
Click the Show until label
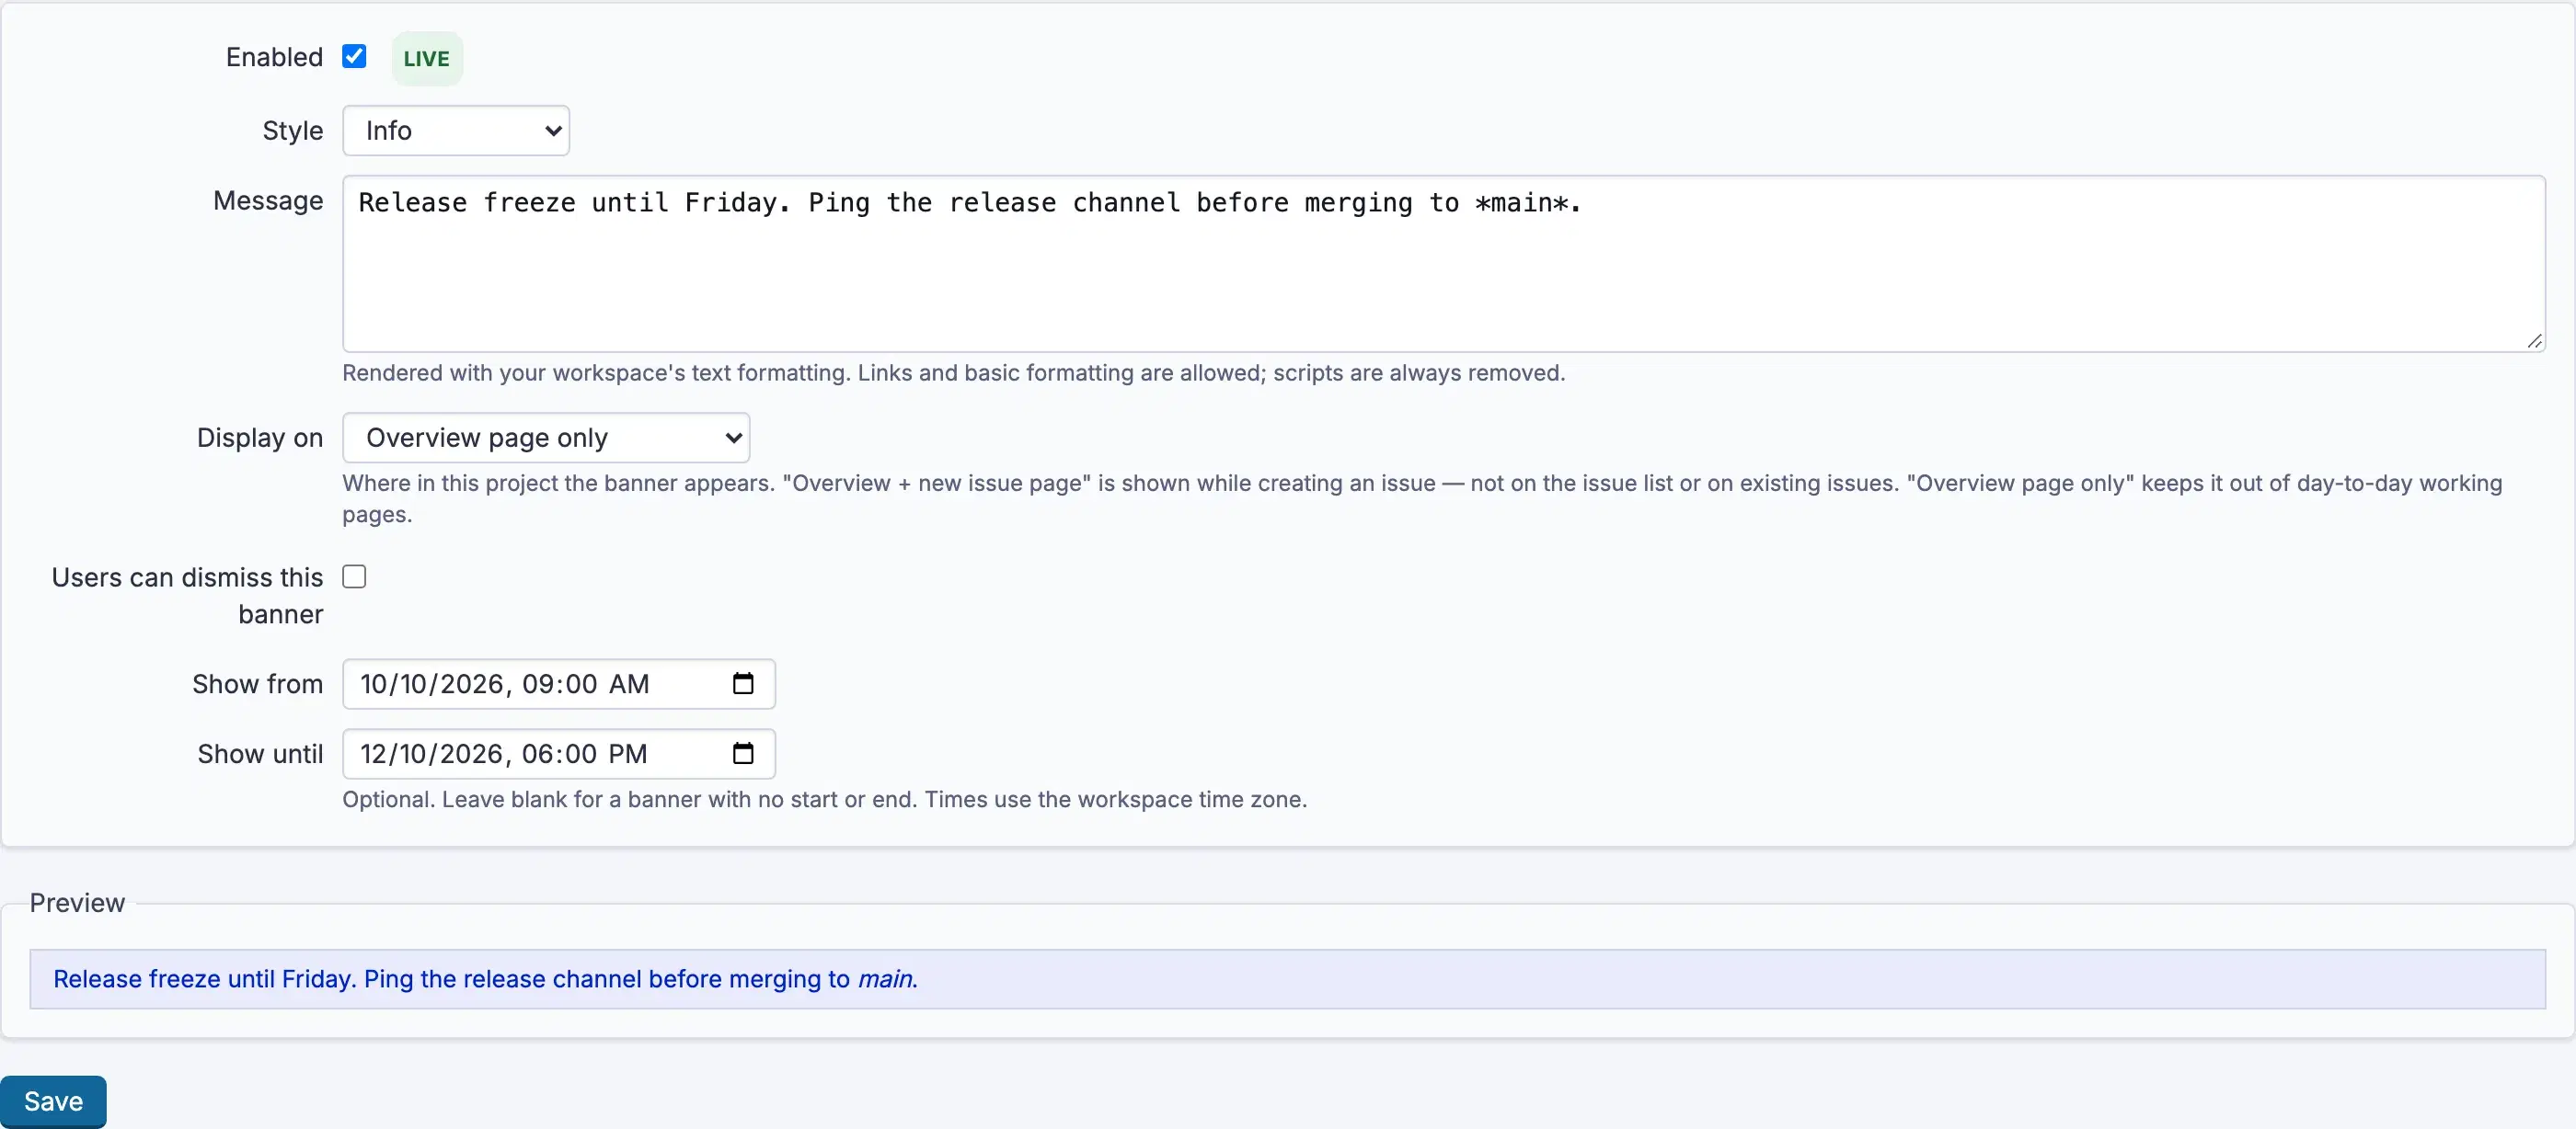(x=260, y=754)
